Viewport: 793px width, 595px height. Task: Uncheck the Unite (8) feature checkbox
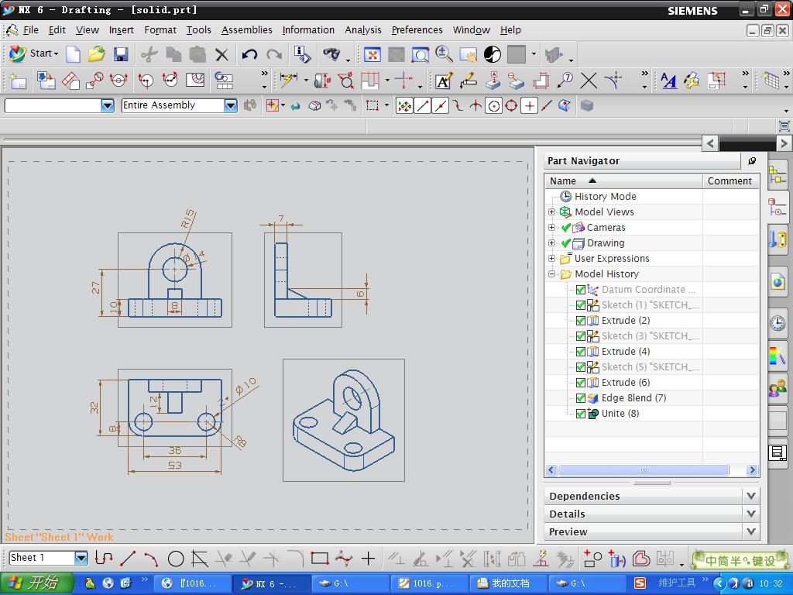click(x=581, y=414)
